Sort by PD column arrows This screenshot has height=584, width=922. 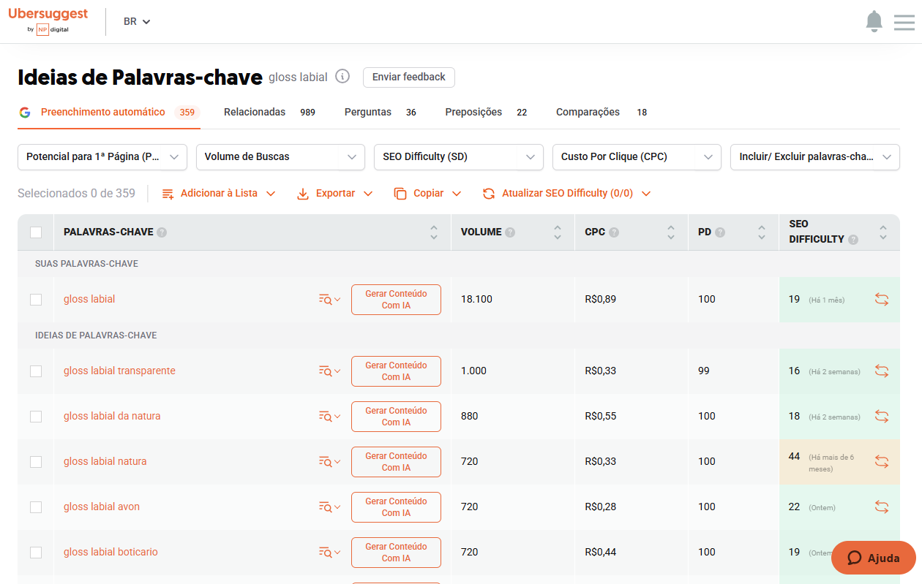click(x=762, y=232)
